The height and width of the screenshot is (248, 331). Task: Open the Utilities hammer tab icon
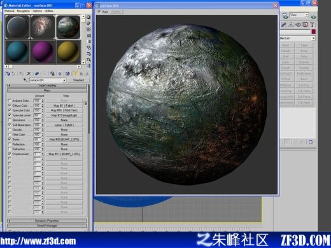[312, 25]
